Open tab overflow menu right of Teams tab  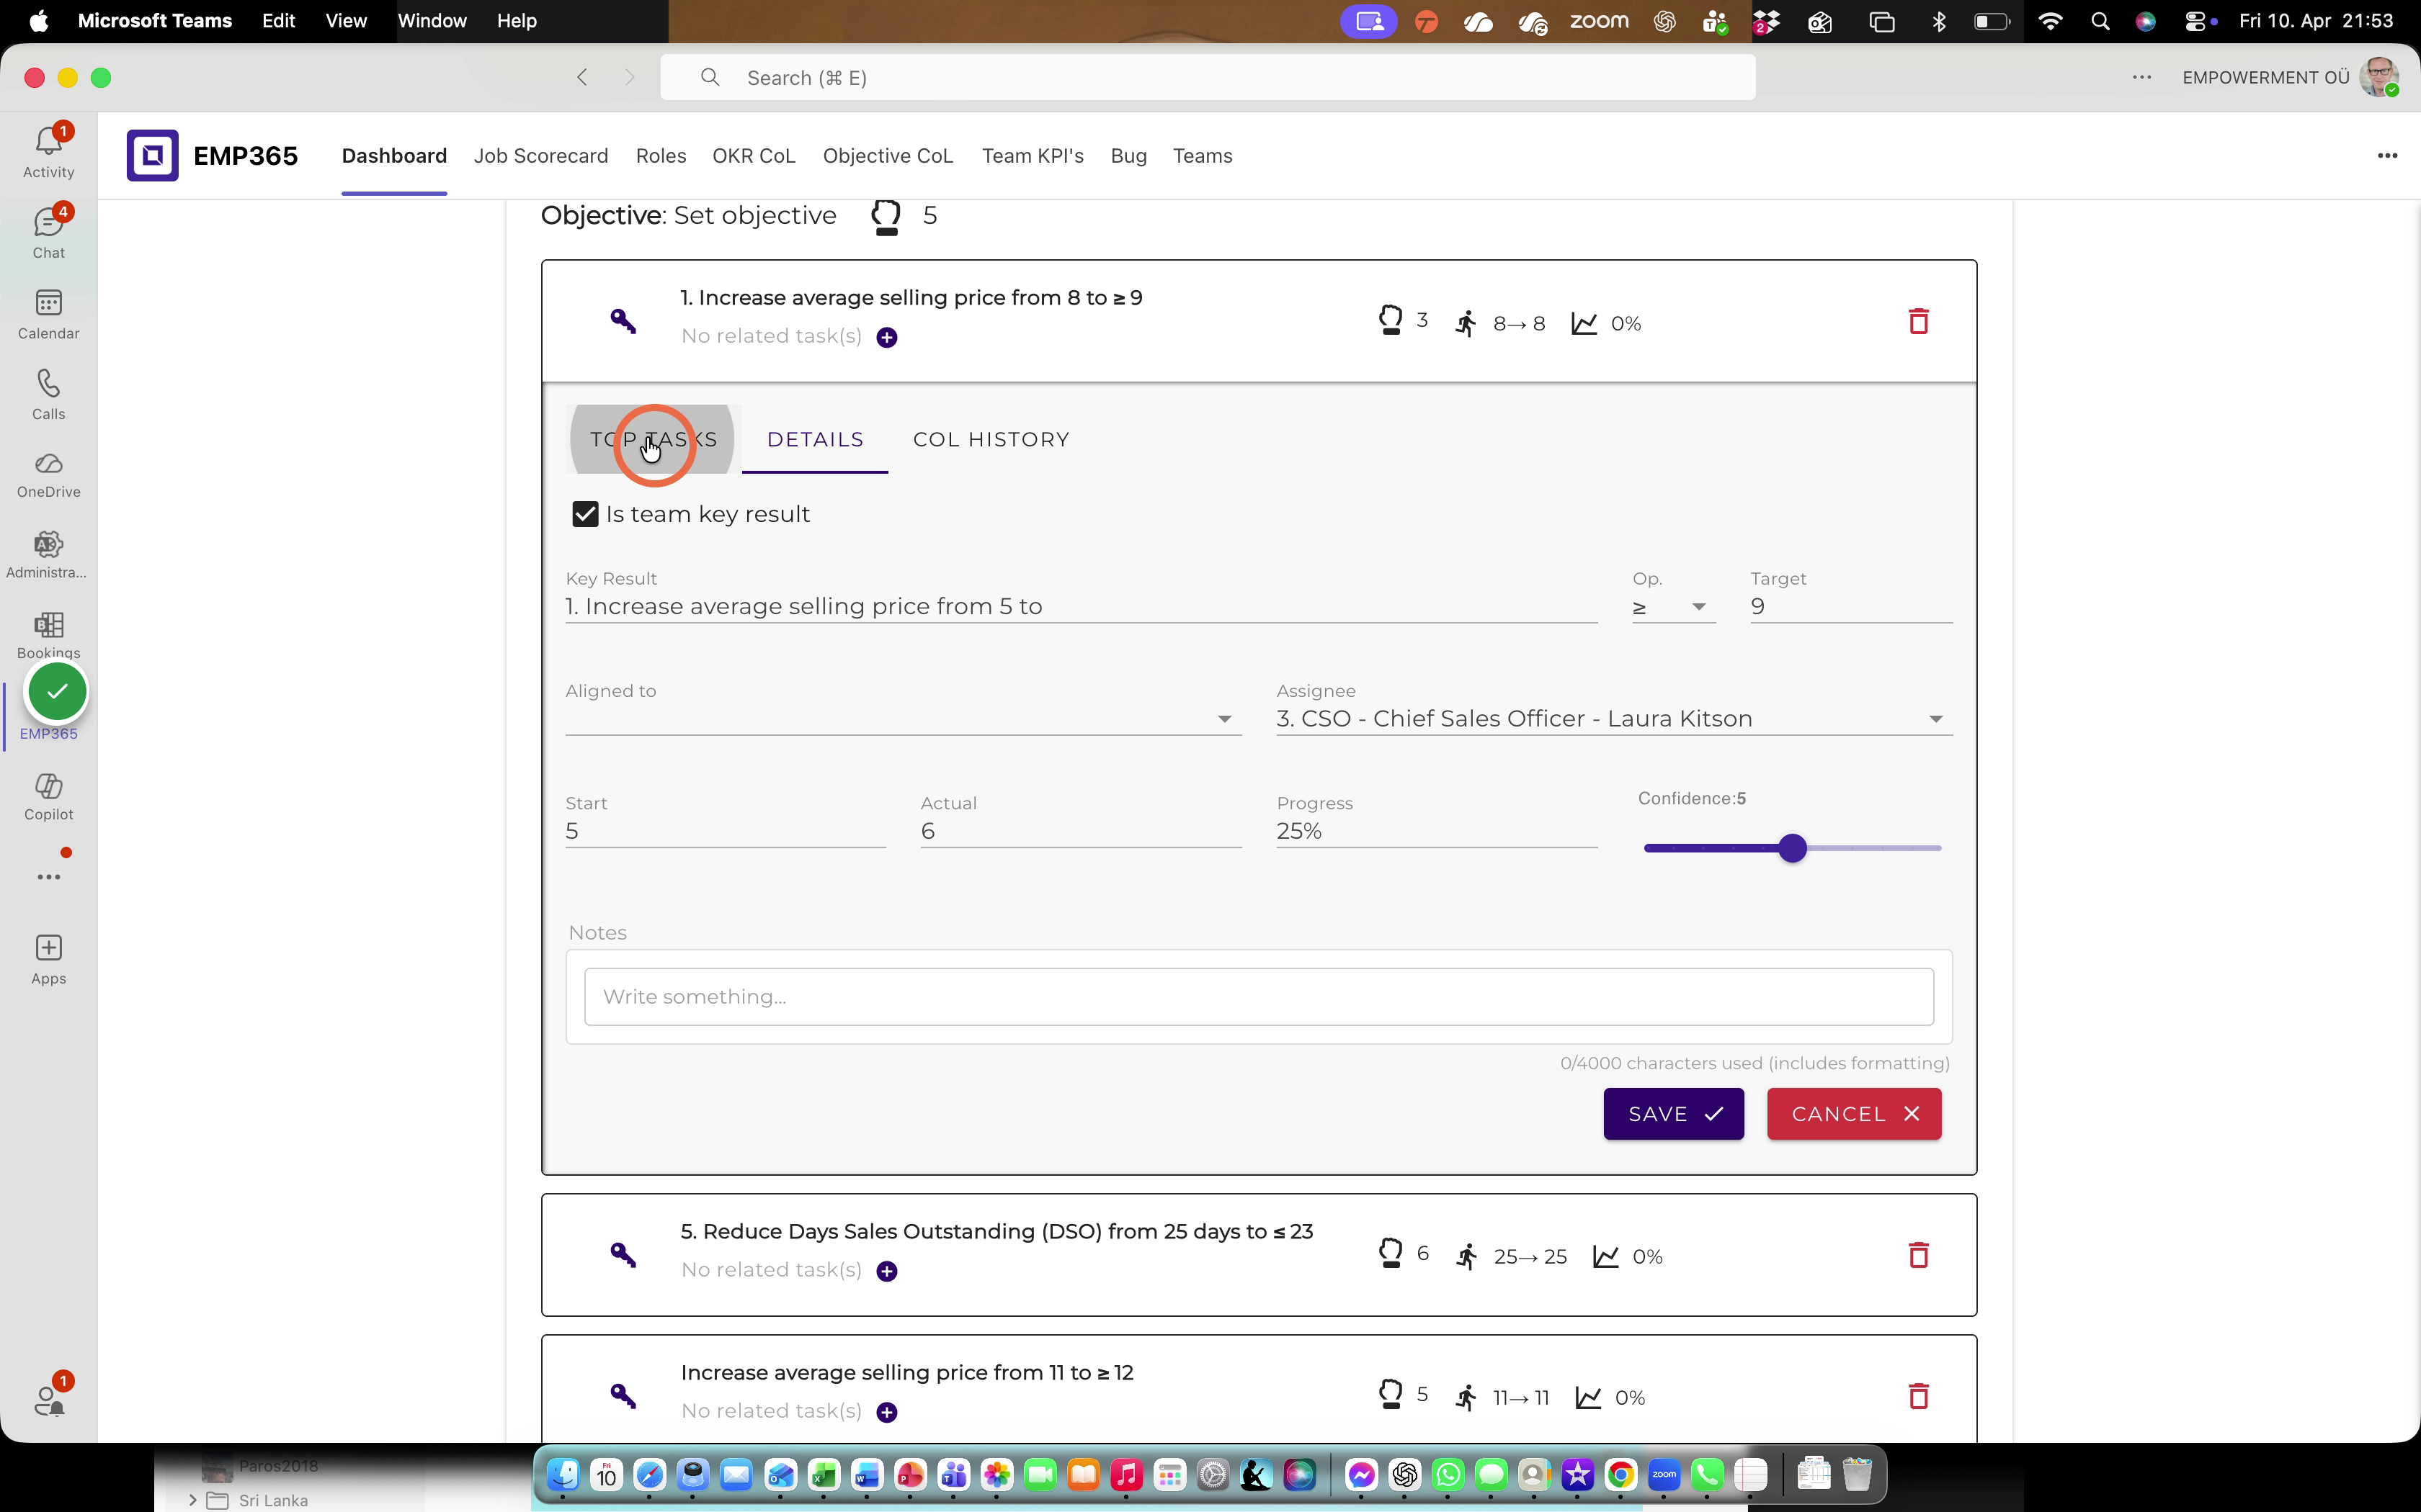coord(2387,155)
